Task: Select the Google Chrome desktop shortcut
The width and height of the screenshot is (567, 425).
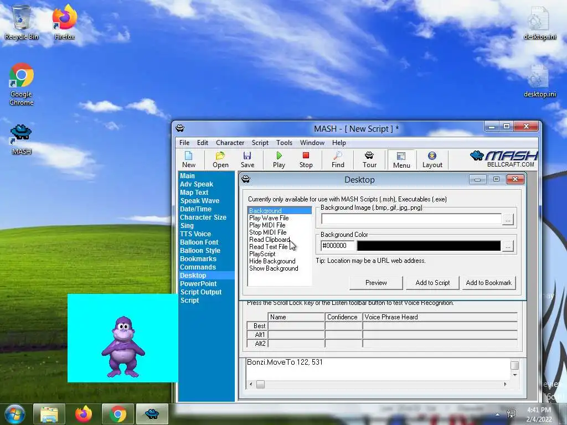Action: pos(22,84)
